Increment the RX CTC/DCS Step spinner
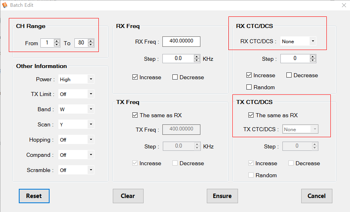Viewport: 350px width, 212px height. point(313,57)
